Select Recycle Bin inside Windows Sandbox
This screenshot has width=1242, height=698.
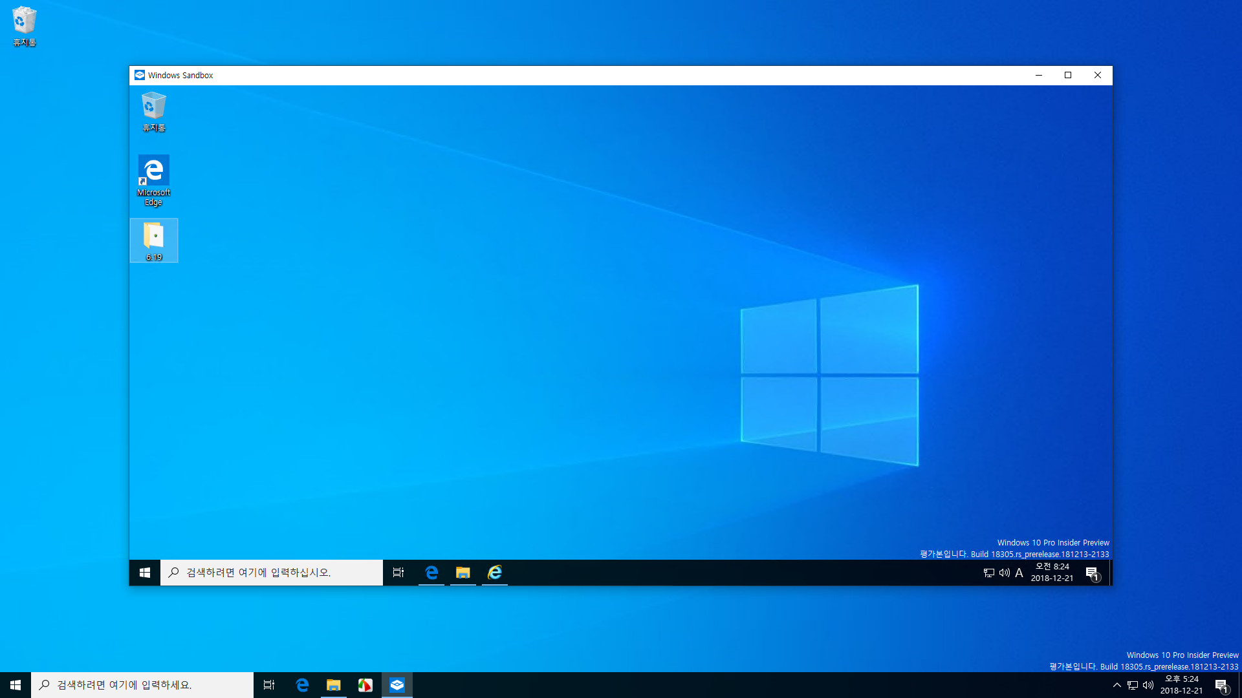point(154,112)
